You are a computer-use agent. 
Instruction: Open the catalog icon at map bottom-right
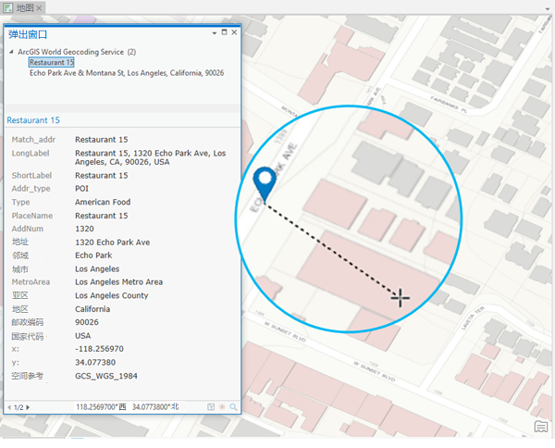tap(540, 426)
